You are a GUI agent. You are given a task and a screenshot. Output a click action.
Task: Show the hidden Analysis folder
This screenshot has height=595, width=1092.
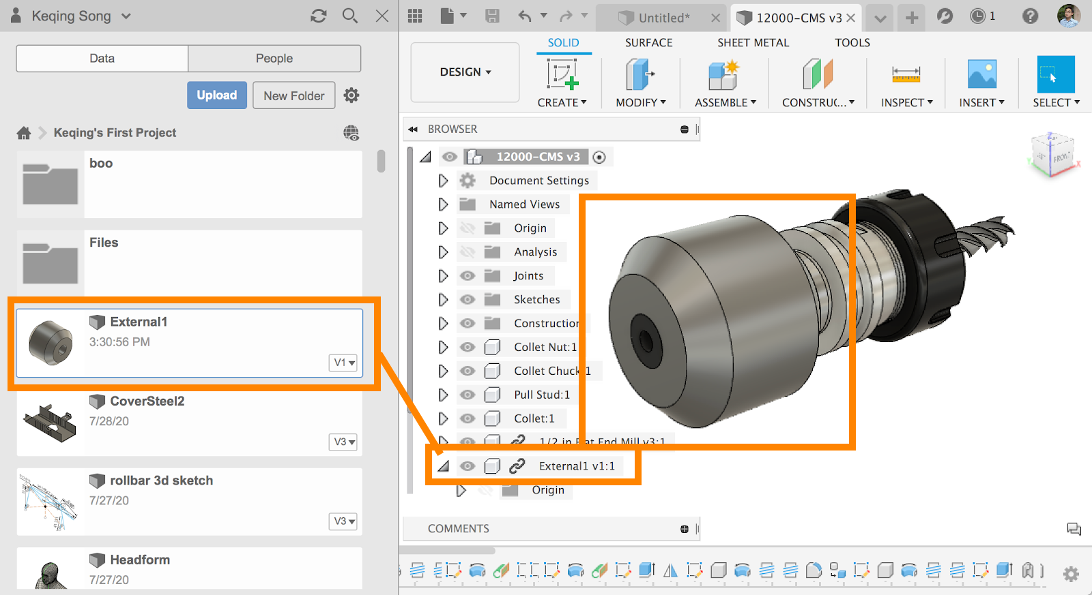point(468,252)
